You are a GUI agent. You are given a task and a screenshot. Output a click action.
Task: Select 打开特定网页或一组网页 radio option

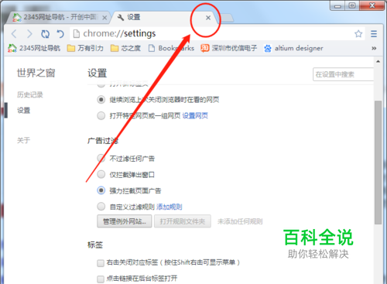pyautogui.click(x=101, y=115)
